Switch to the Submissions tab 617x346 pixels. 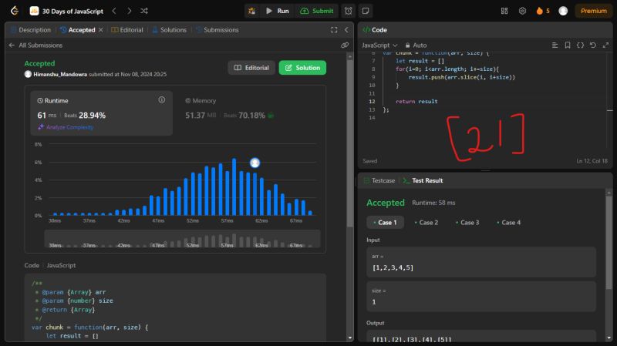[217, 30]
